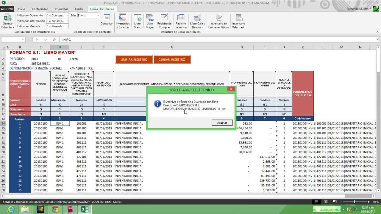The image size is (381, 214).
Task: Select row 14 header
Action: click(3, 123)
